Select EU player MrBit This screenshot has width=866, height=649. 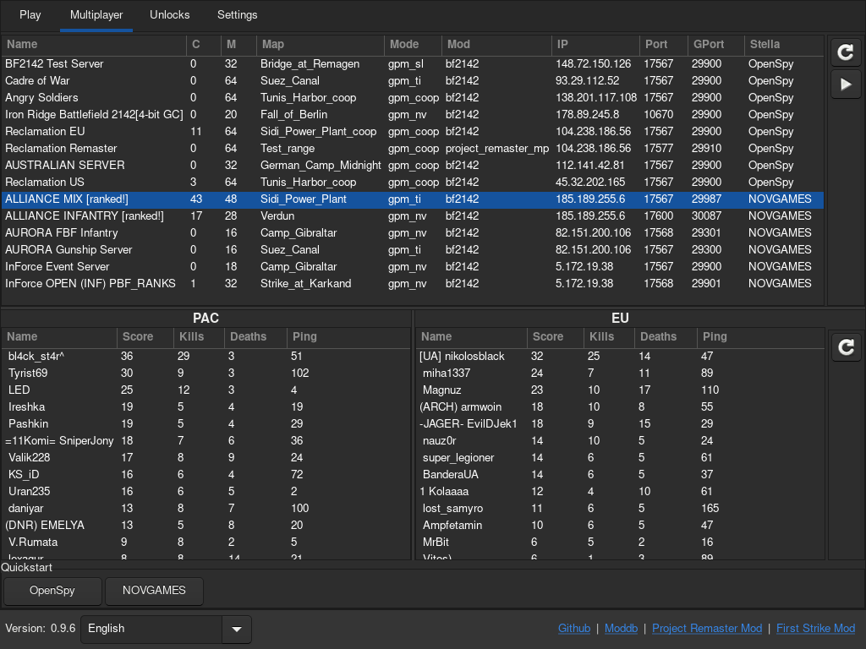(x=620, y=543)
